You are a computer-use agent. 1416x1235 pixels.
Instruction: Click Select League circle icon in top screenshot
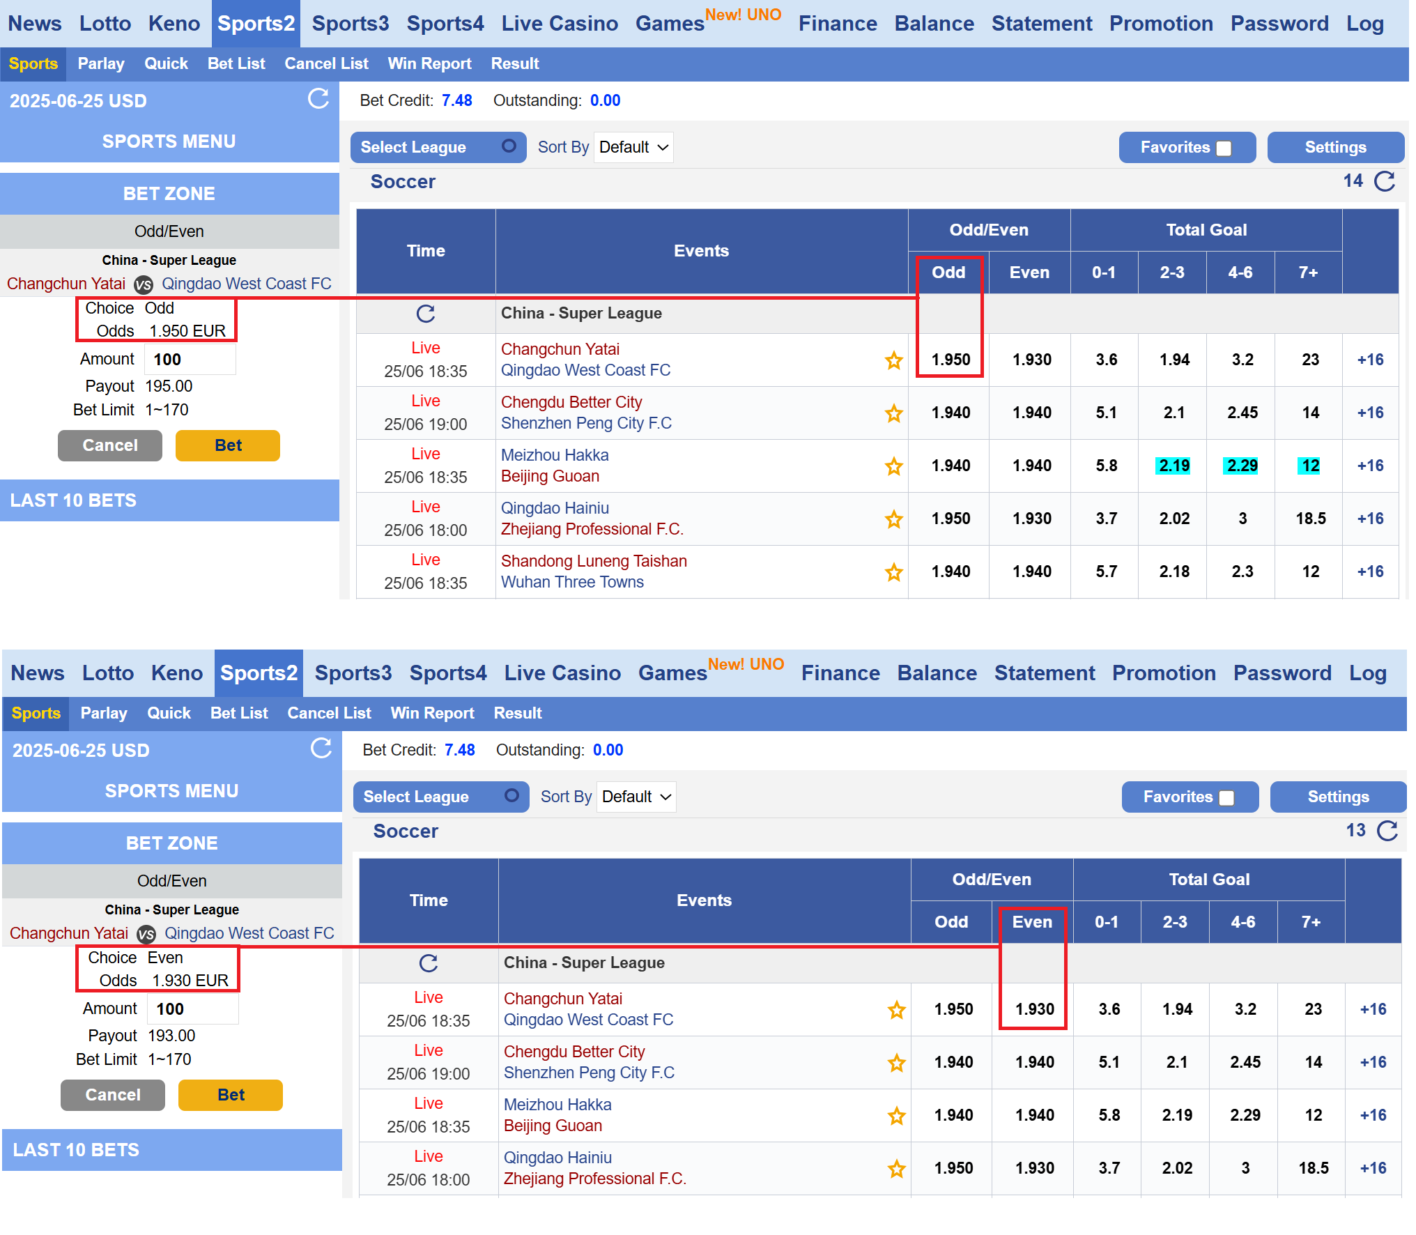coord(509,146)
